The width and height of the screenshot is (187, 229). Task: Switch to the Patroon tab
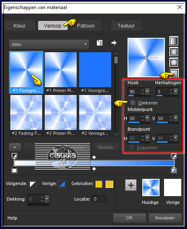coord(86,26)
